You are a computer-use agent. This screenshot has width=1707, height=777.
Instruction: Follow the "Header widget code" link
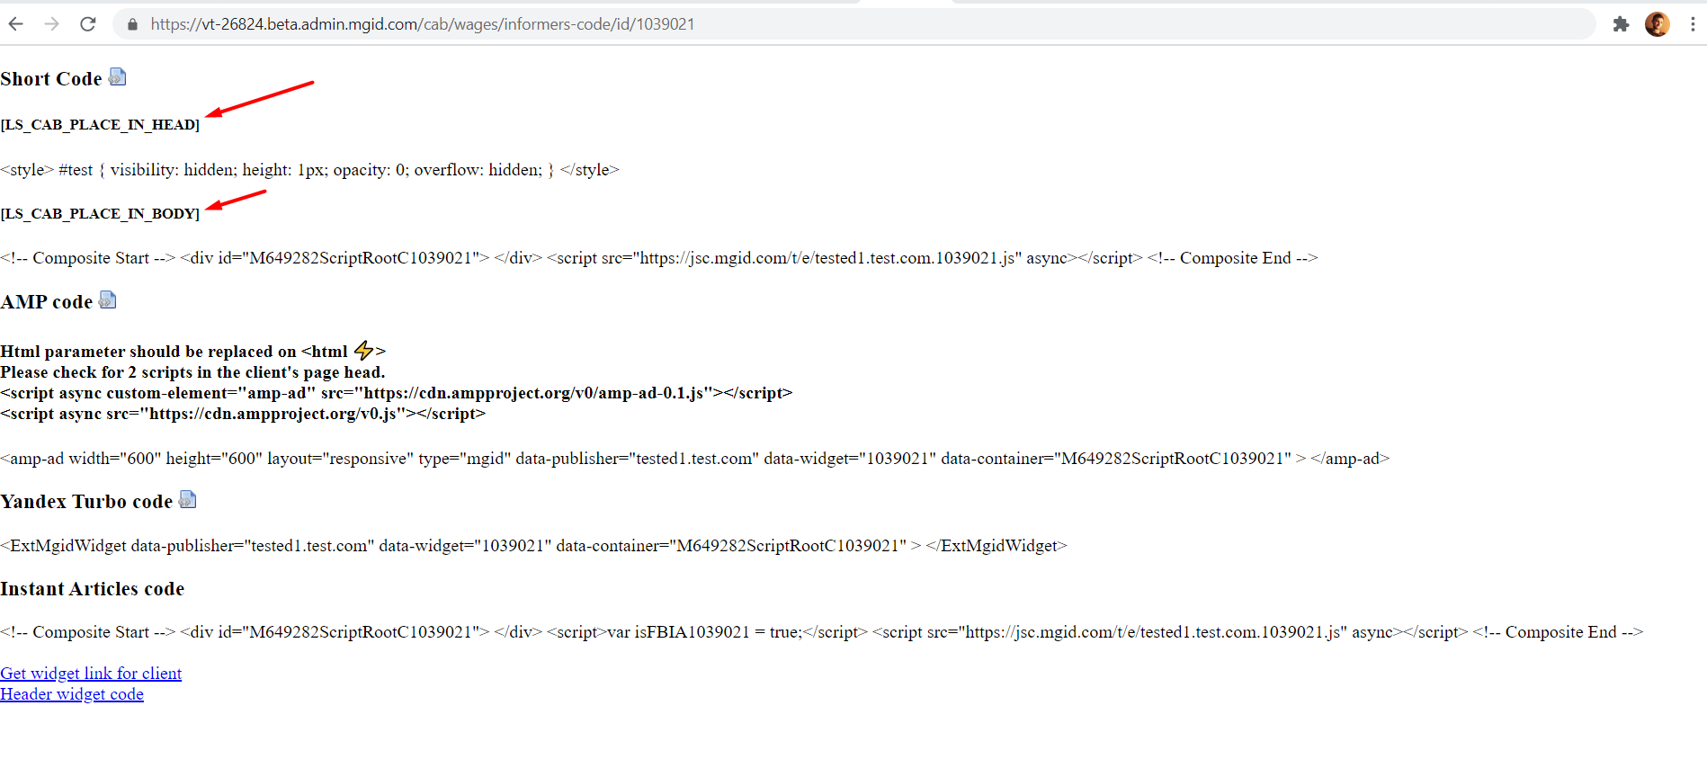[72, 694]
